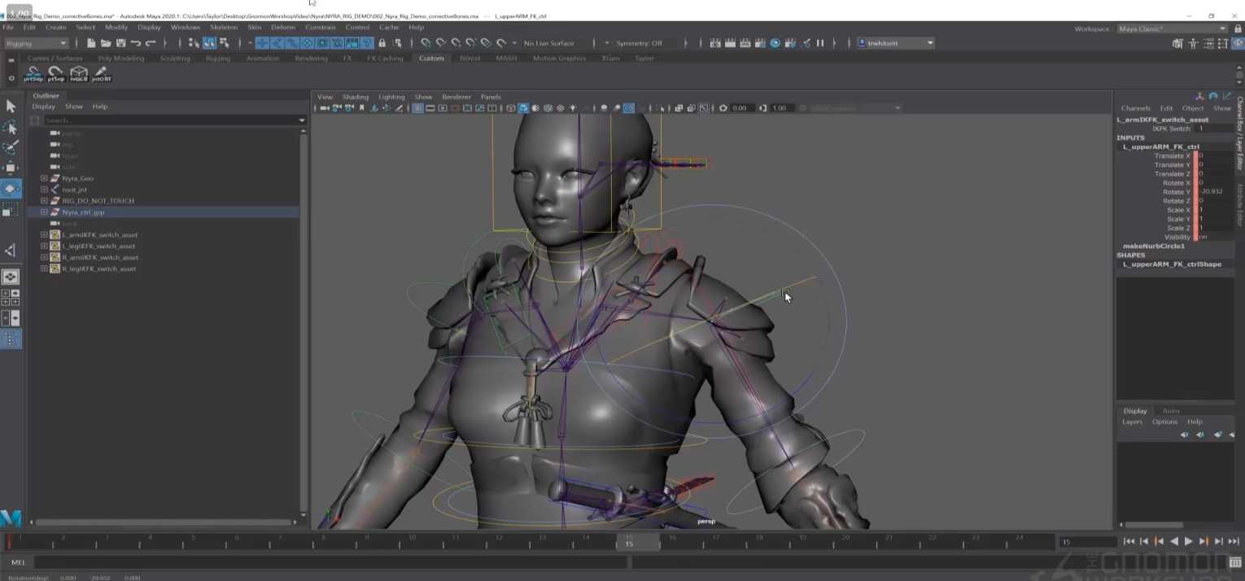Activate the Select tool arrow

[x=11, y=107]
